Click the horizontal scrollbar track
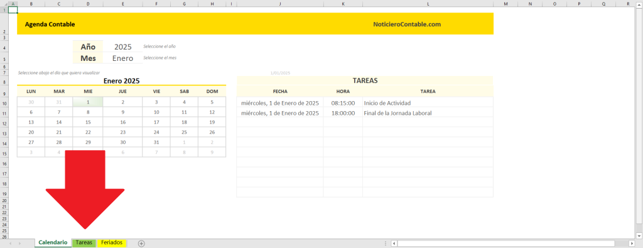 [512, 244]
